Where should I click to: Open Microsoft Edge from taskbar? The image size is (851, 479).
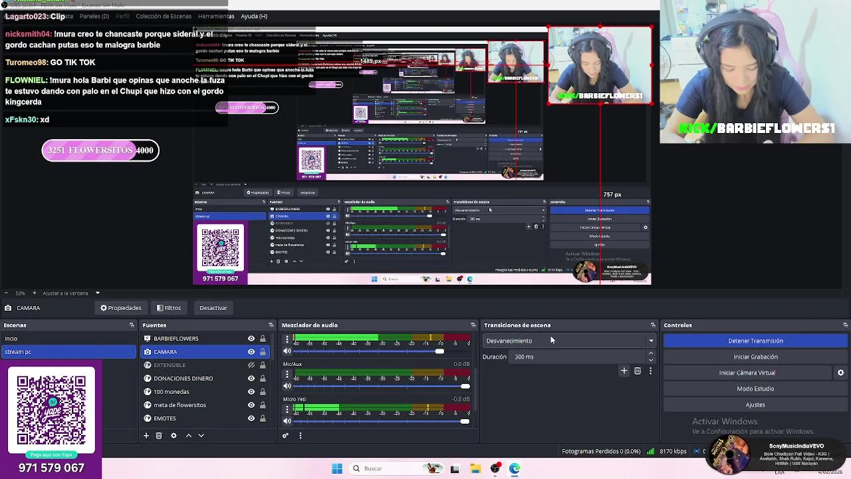[x=515, y=468]
